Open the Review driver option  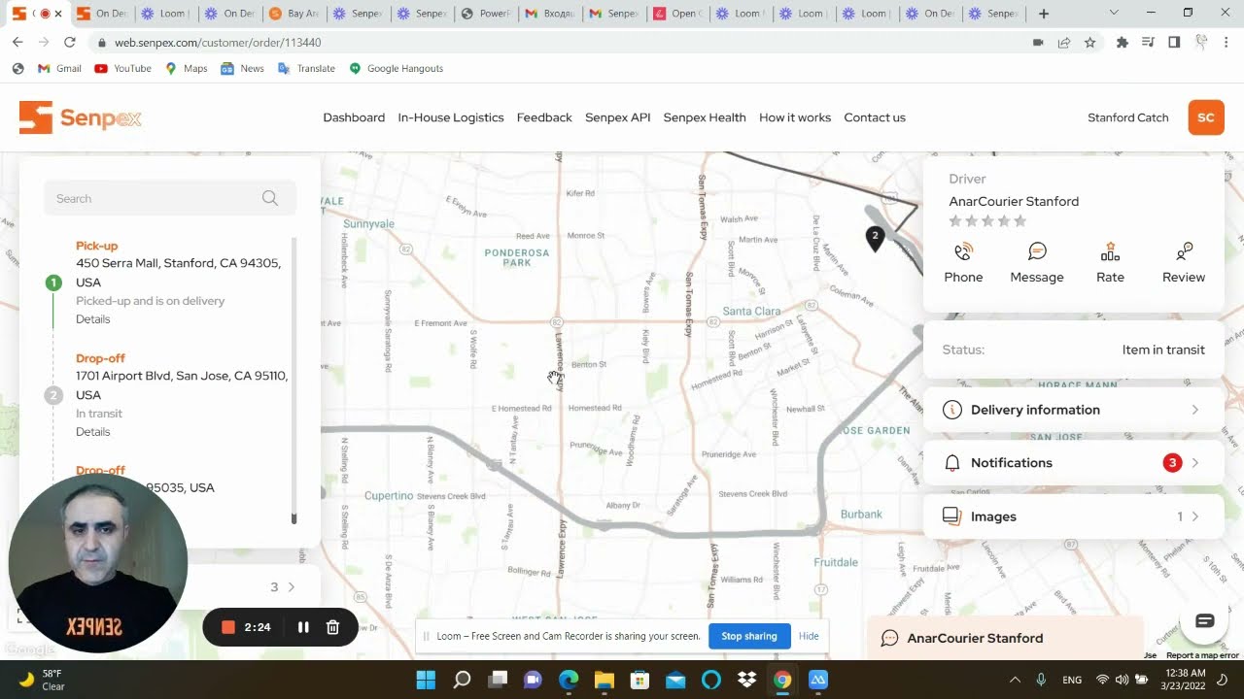[1184, 263]
